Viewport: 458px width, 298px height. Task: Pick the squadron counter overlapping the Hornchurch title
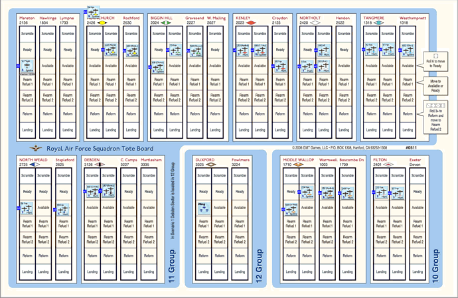click(94, 12)
